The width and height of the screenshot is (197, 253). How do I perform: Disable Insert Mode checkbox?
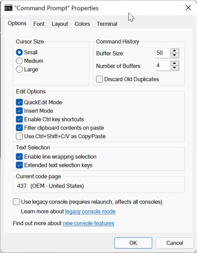(x=20, y=111)
